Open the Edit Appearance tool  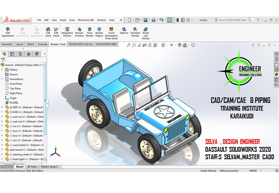click(8, 32)
